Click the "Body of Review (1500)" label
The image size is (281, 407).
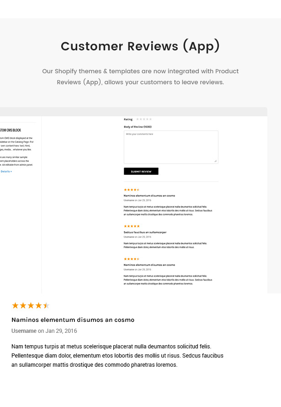tap(138, 127)
